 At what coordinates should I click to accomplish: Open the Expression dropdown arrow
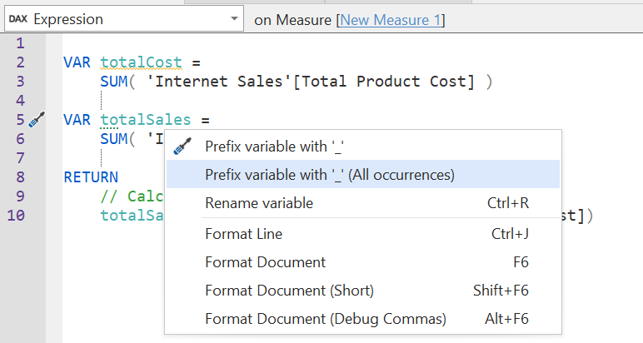click(230, 19)
